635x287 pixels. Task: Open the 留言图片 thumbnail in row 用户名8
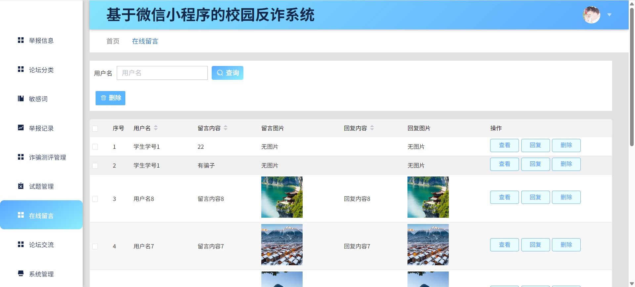pyautogui.click(x=282, y=197)
